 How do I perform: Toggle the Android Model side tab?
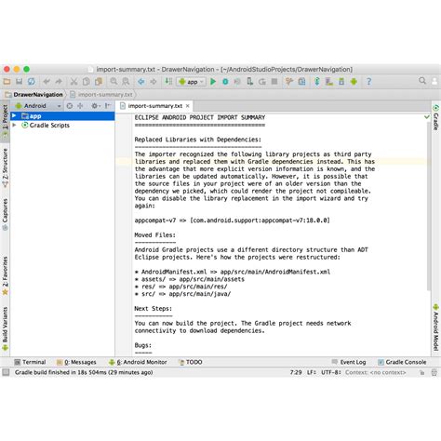click(x=435, y=327)
